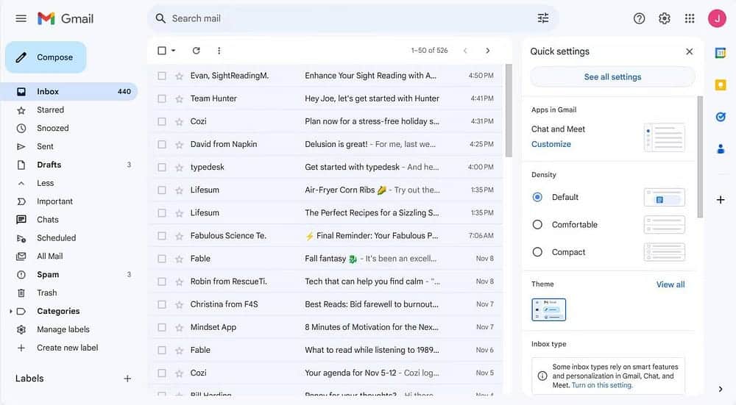
Task: Collapse the sidebar with Less
Action: point(45,183)
